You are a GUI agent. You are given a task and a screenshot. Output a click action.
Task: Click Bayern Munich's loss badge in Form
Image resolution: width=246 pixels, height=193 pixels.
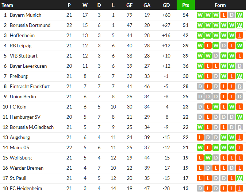(x=223, y=15)
